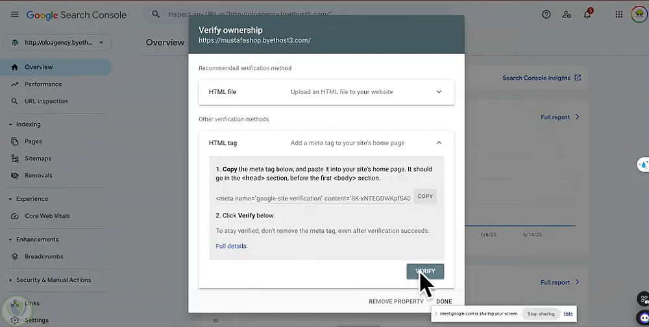
Task: Open the Removals menu item
Action: [x=38, y=176]
